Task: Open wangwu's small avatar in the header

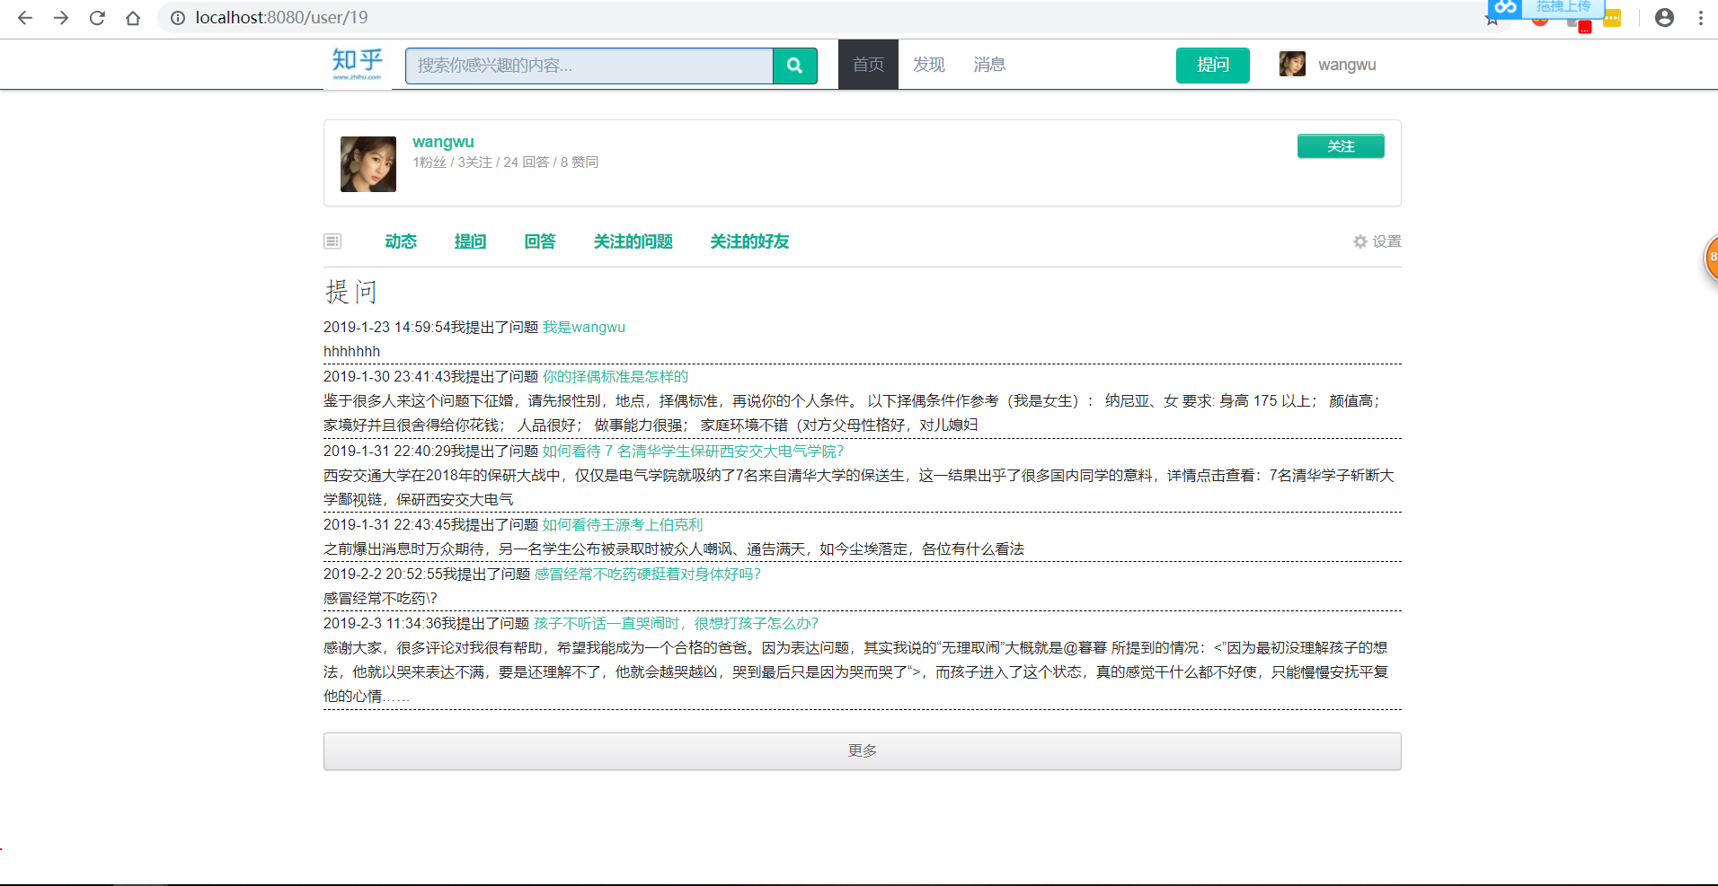Action: pyautogui.click(x=1292, y=64)
